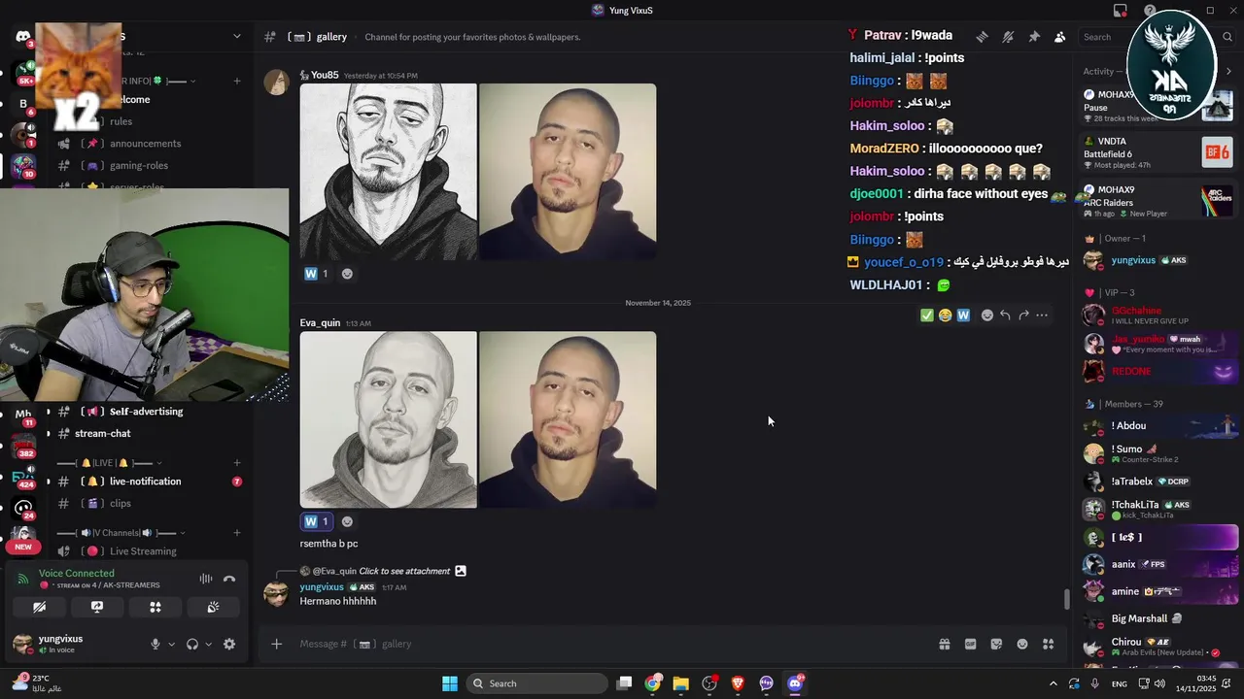Open the gift icon in message bar
The height and width of the screenshot is (699, 1244).
[x=944, y=644]
